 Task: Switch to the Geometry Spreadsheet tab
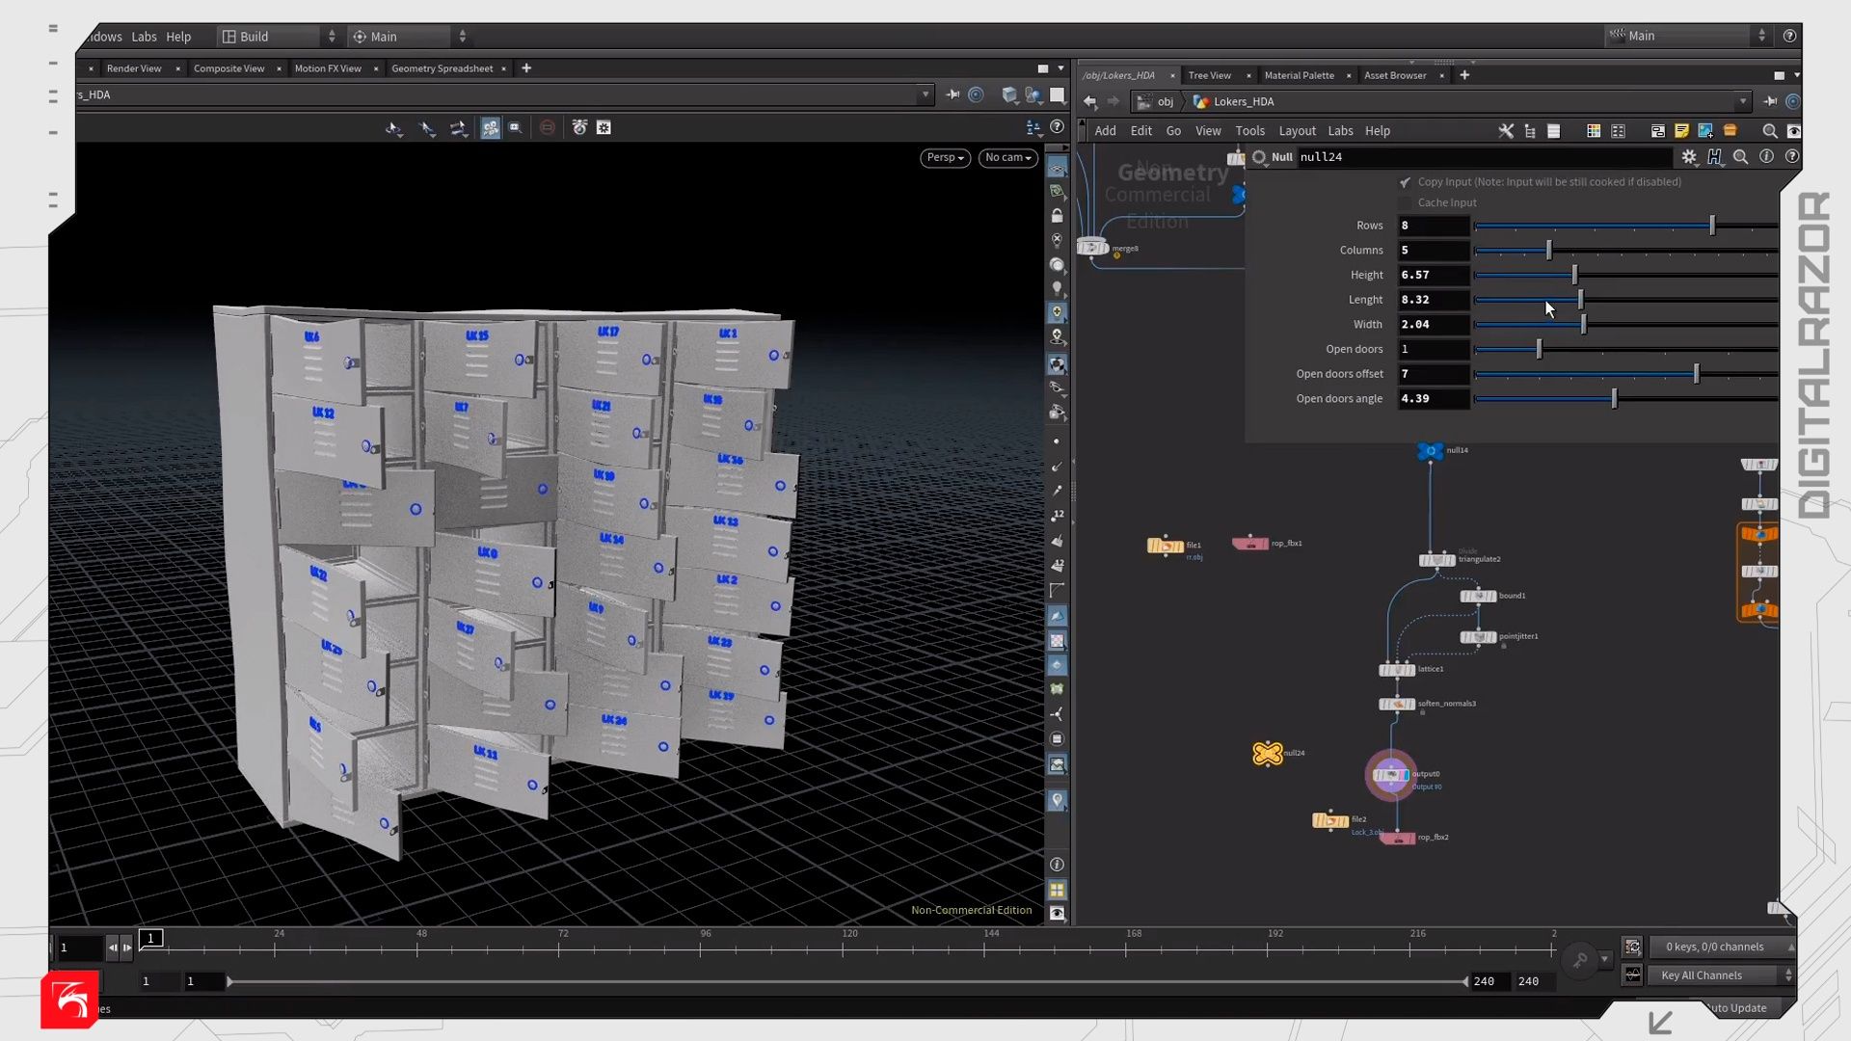tap(442, 68)
